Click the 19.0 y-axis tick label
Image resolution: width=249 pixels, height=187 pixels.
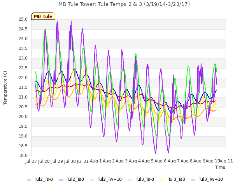[x=23, y=136]
